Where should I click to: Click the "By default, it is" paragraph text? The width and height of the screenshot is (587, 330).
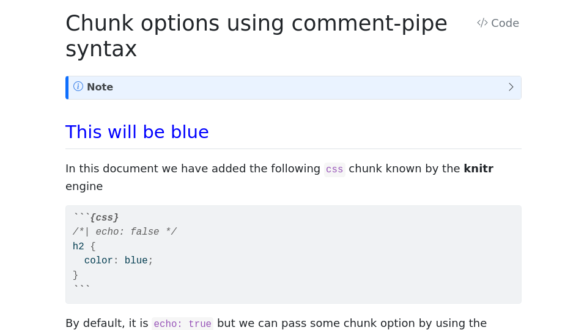click(x=107, y=323)
